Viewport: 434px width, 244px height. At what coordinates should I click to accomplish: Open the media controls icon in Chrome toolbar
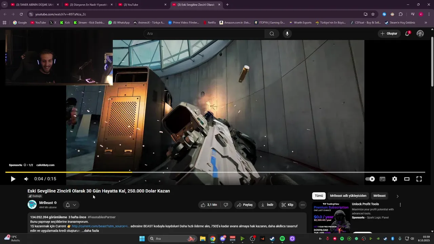point(413,14)
